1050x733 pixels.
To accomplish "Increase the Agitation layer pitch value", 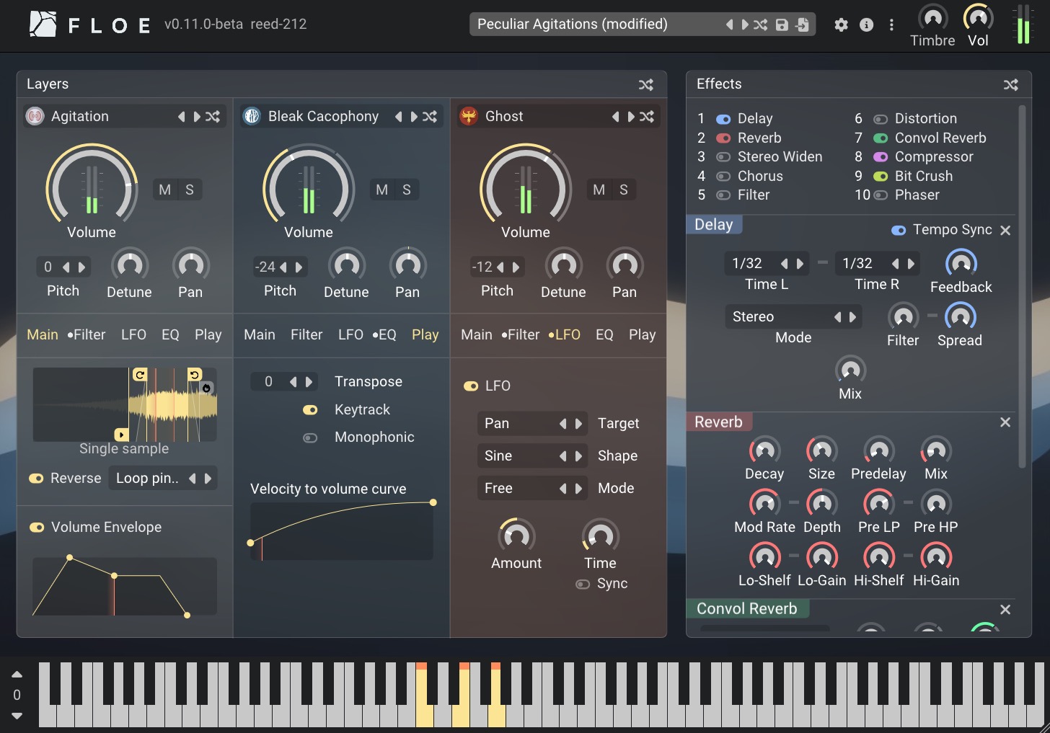I will [81, 267].
